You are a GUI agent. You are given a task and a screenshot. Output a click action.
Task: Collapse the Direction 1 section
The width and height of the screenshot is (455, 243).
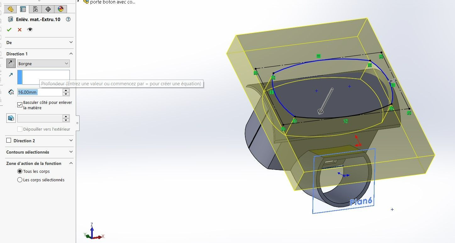pyautogui.click(x=71, y=54)
